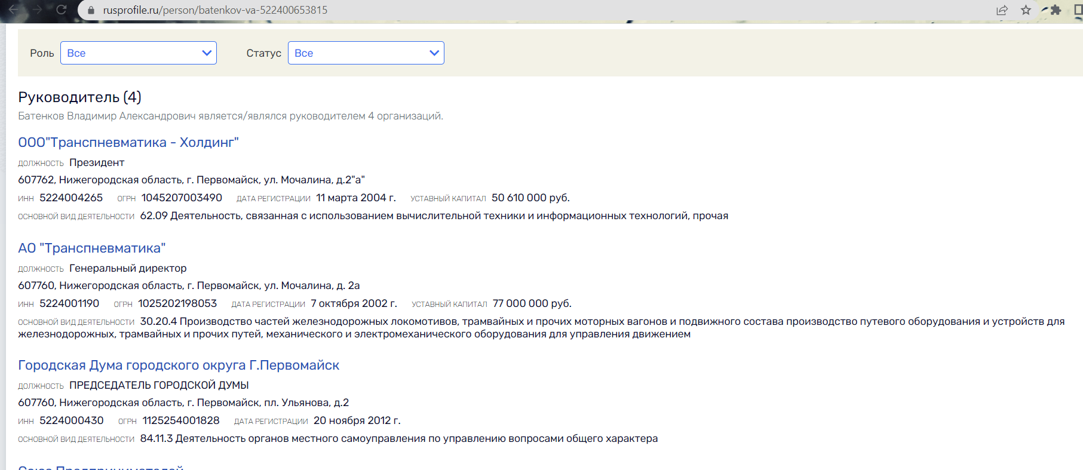
Task: Click activity code 30.20.4 description
Action: point(541,327)
